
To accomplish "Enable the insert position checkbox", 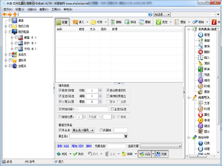I will [x=60, y=117].
